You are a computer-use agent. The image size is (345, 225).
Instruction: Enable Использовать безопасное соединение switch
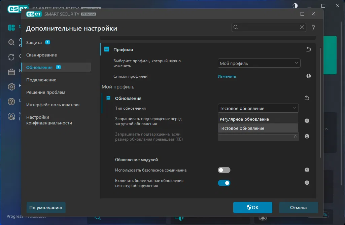[x=224, y=170]
